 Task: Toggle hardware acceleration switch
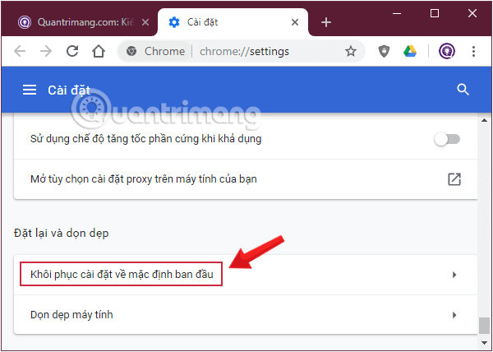coord(447,139)
